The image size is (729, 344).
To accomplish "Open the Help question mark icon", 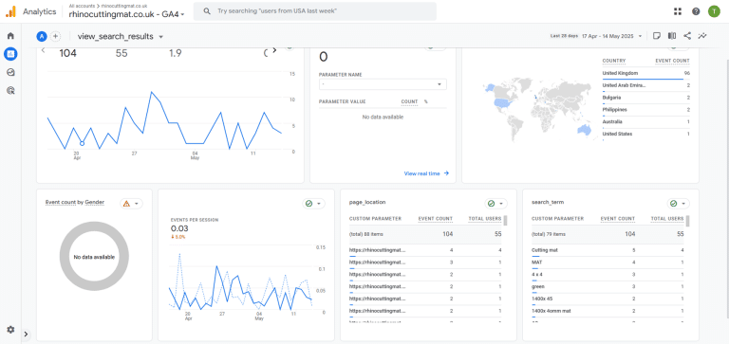I will 696,11.
